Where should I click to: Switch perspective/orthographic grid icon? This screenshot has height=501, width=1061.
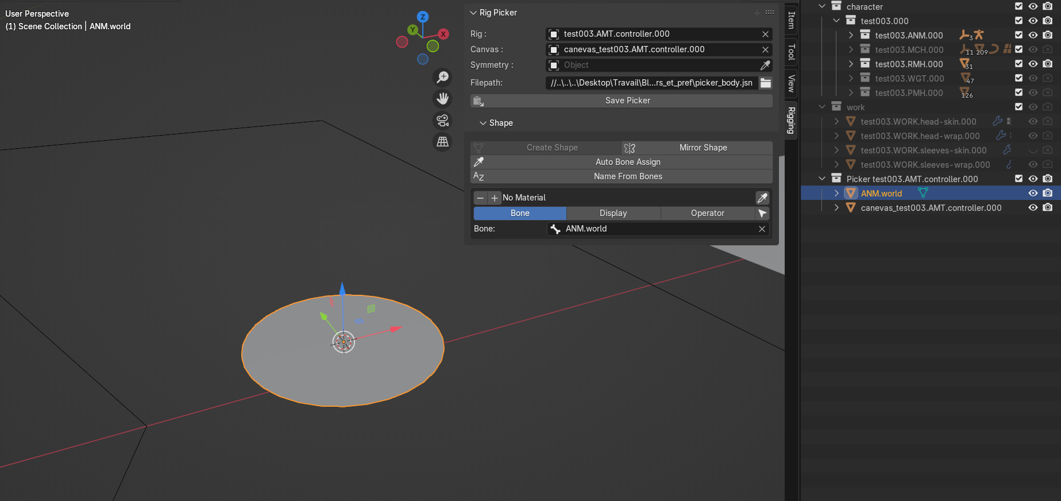click(442, 142)
